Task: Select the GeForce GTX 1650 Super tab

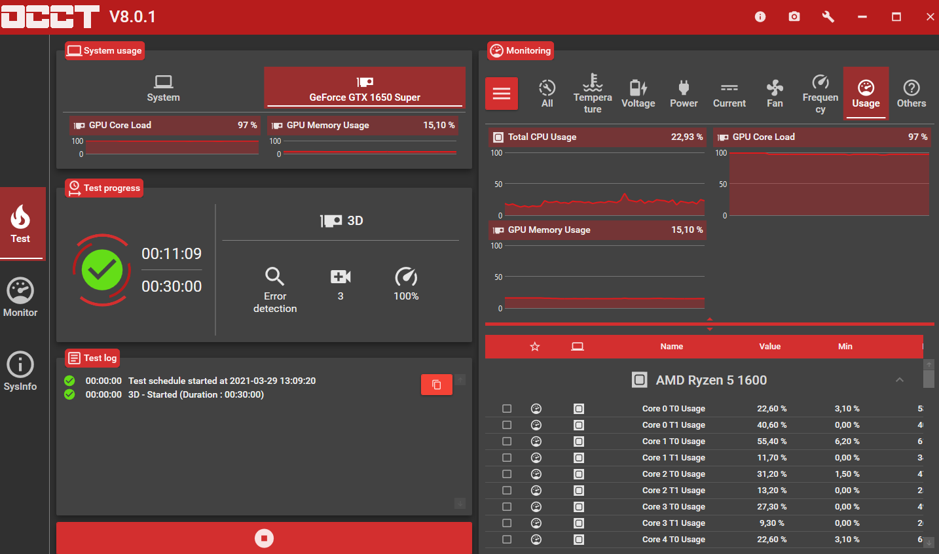Action: pyautogui.click(x=365, y=88)
